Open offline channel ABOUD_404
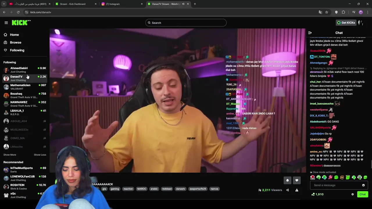 [25, 121]
